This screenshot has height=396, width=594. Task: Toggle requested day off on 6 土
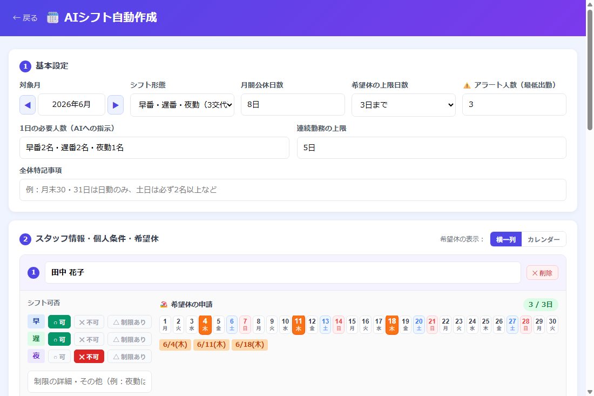coord(232,325)
